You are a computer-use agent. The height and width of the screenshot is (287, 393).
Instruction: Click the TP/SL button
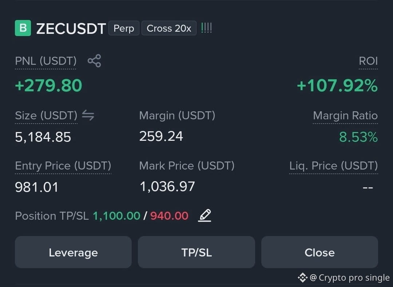coord(196,252)
